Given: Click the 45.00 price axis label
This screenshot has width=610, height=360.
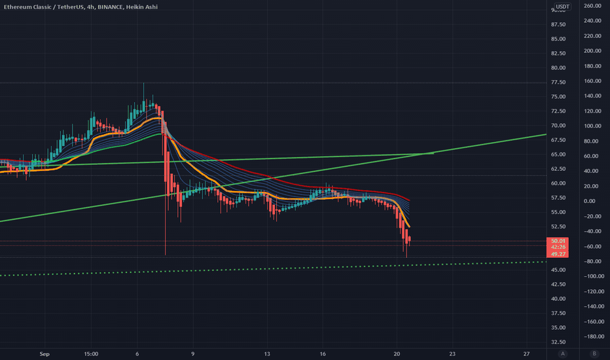Looking at the screenshot, I should coord(558,270).
